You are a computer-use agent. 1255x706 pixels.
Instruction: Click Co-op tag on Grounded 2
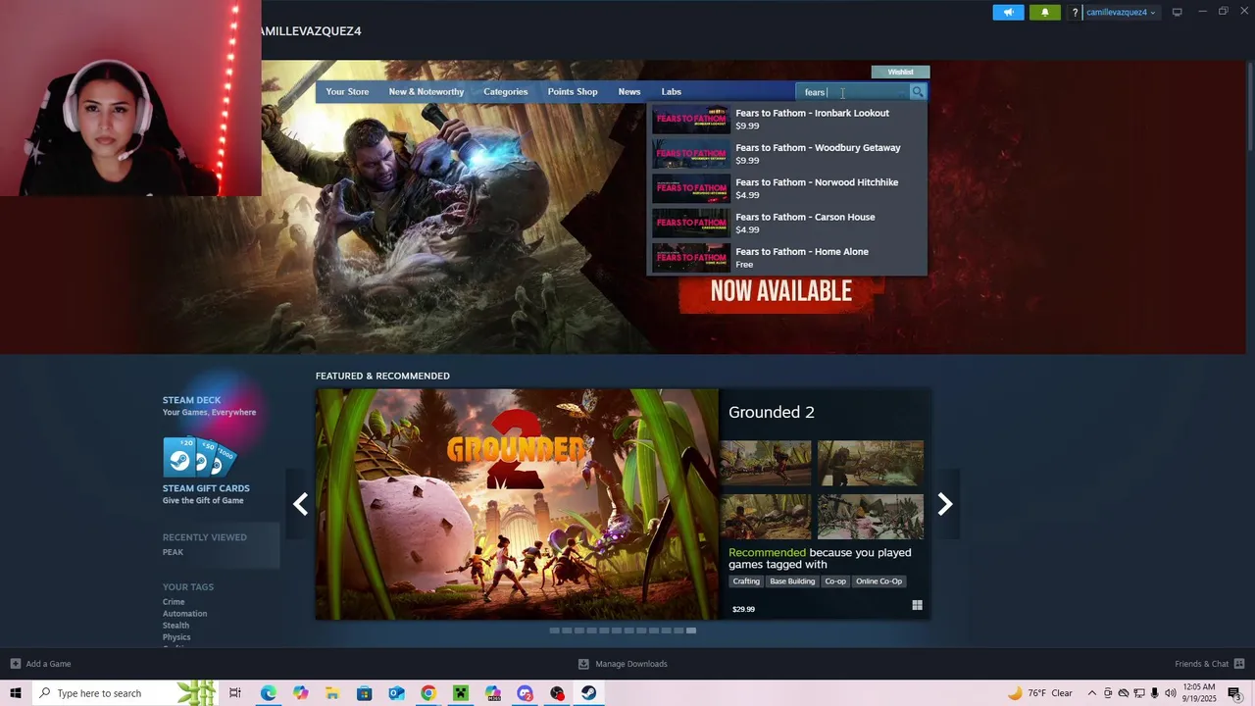coord(835,581)
